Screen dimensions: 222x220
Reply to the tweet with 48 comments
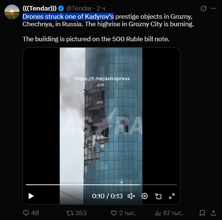[31, 213]
